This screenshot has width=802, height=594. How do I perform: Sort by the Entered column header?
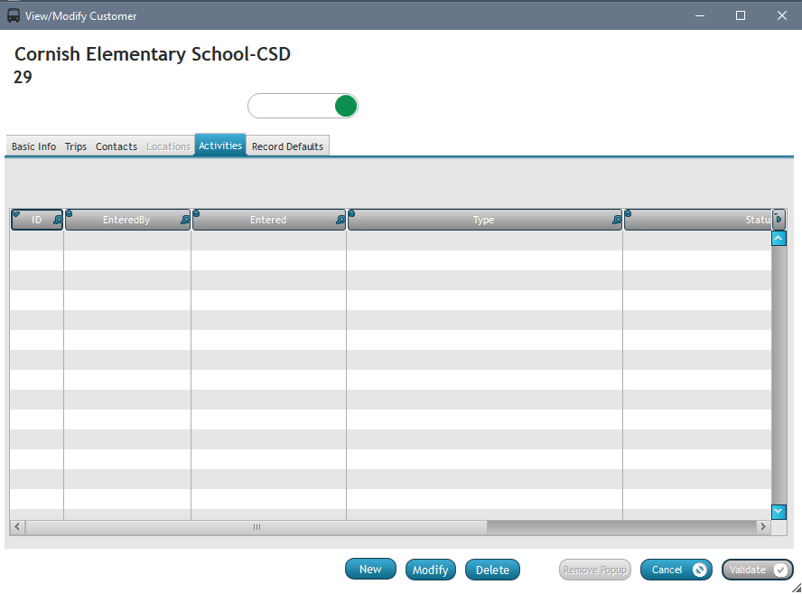pyautogui.click(x=267, y=220)
